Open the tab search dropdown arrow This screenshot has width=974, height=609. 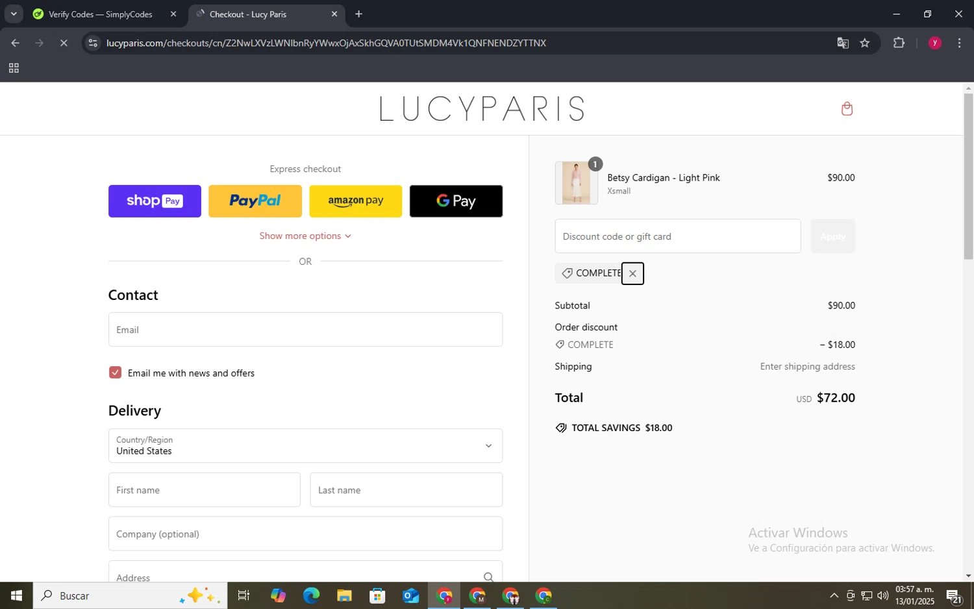pos(14,14)
